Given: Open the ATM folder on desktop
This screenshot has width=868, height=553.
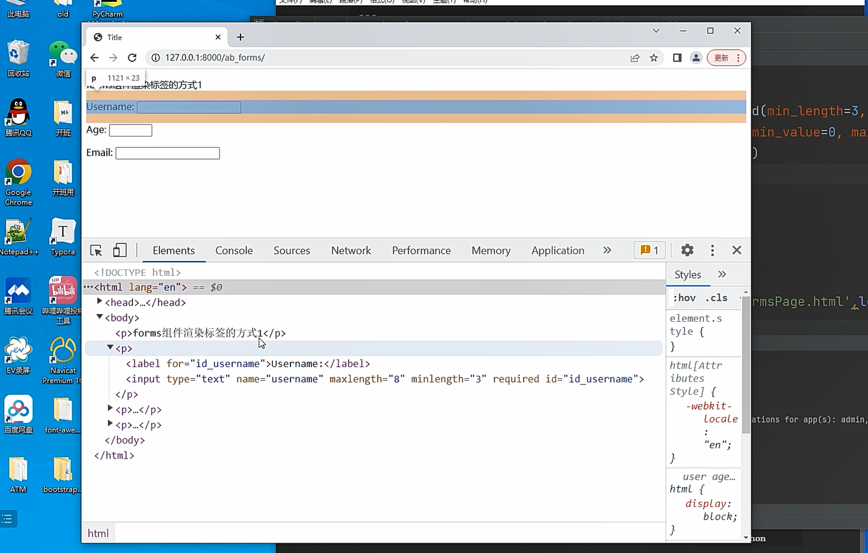Looking at the screenshot, I should [x=18, y=475].
